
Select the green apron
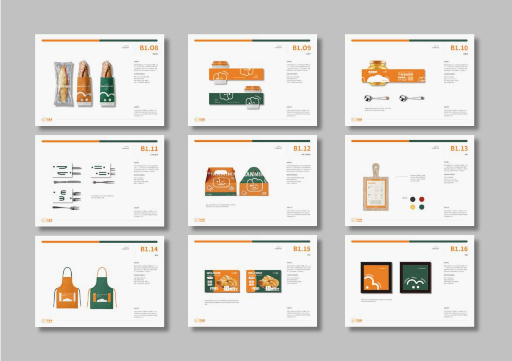coord(102,288)
